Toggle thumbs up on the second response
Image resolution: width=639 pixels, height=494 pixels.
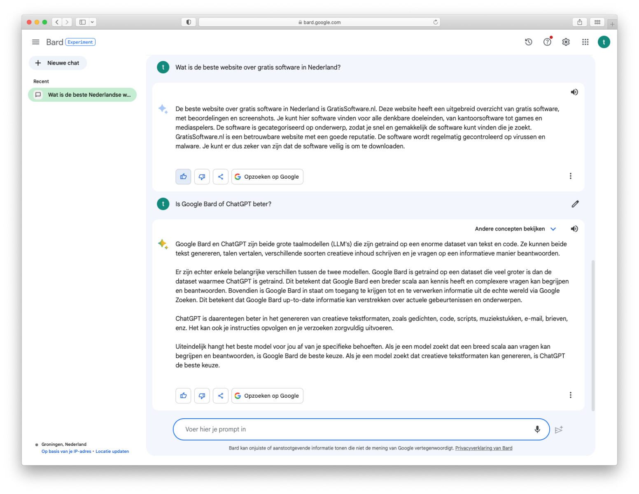click(x=183, y=396)
